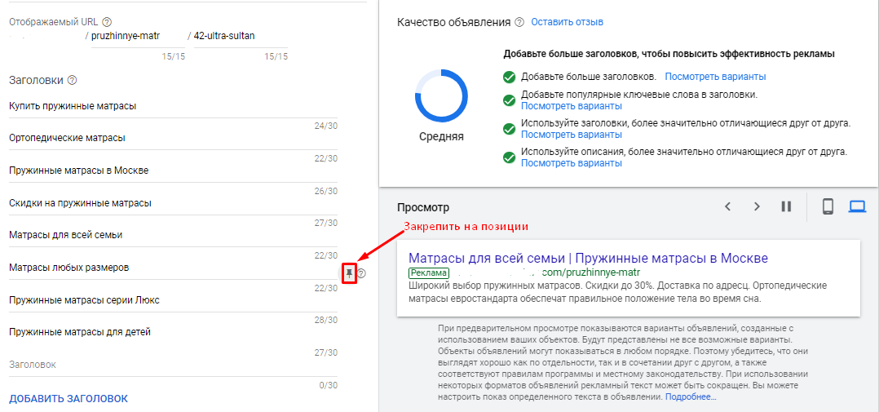The image size is (879, 412).
Task: Pause the ad preview rotation
Action: pos(786,206)
